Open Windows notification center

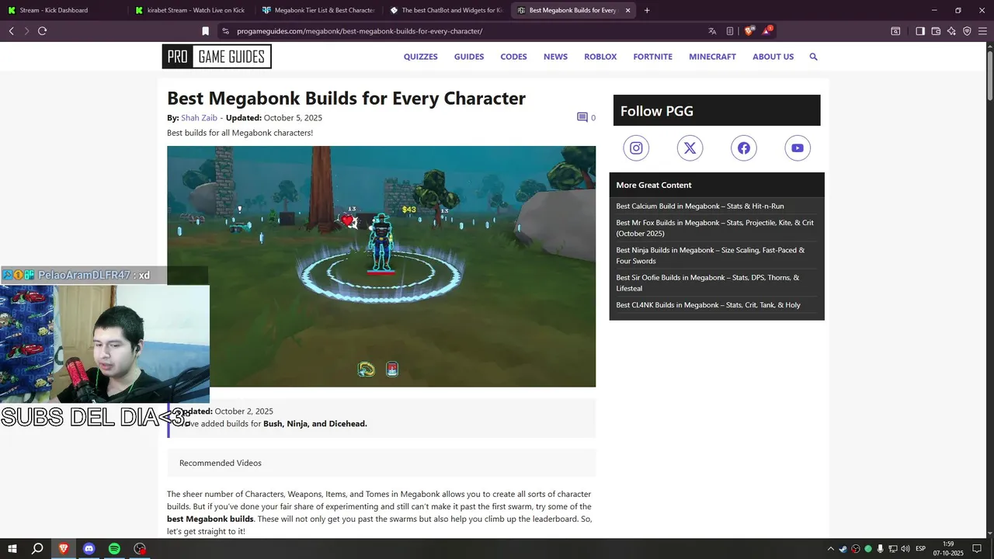tap(977, 549)
